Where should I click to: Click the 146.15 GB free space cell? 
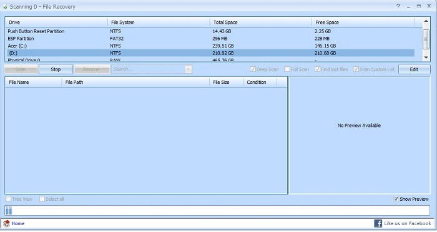pos(325,46)
